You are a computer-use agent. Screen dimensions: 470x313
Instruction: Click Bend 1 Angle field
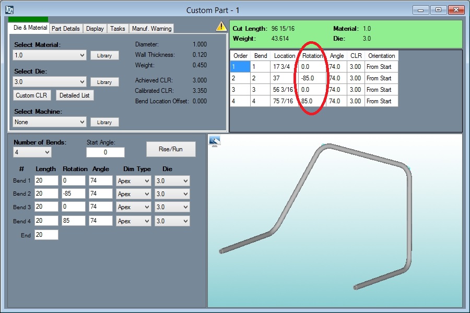[100, 180]
